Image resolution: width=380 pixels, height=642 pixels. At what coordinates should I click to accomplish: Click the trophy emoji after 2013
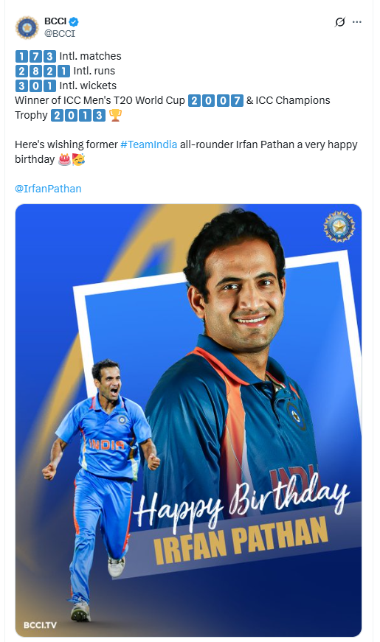(115, 116)
